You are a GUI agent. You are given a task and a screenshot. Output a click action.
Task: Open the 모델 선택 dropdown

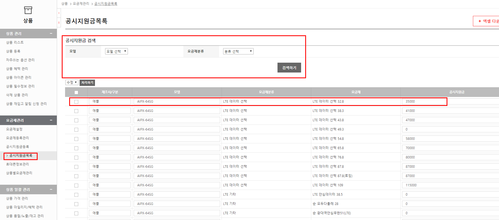(x=116, y=51)
